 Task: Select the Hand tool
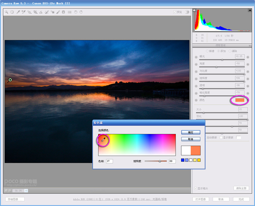[x=12, y=12]
